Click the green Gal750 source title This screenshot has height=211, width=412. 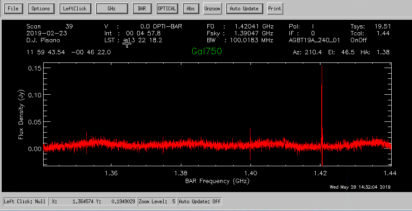pyautogui.click(x=207, y=51)
